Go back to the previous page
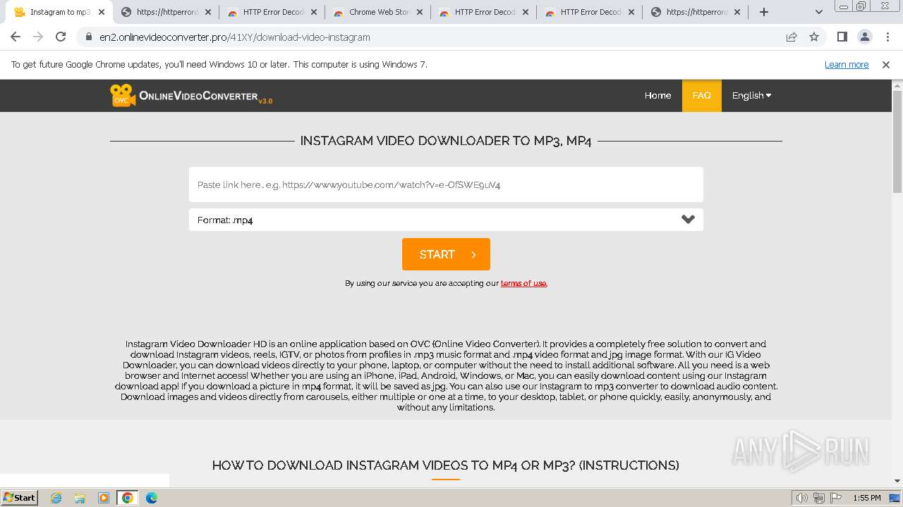 tap(16, 37)
